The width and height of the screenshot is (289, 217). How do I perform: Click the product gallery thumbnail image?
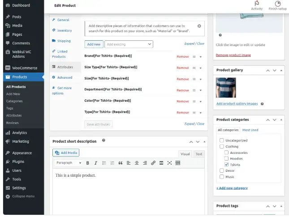pyautogui.click(x=225, y=88)
